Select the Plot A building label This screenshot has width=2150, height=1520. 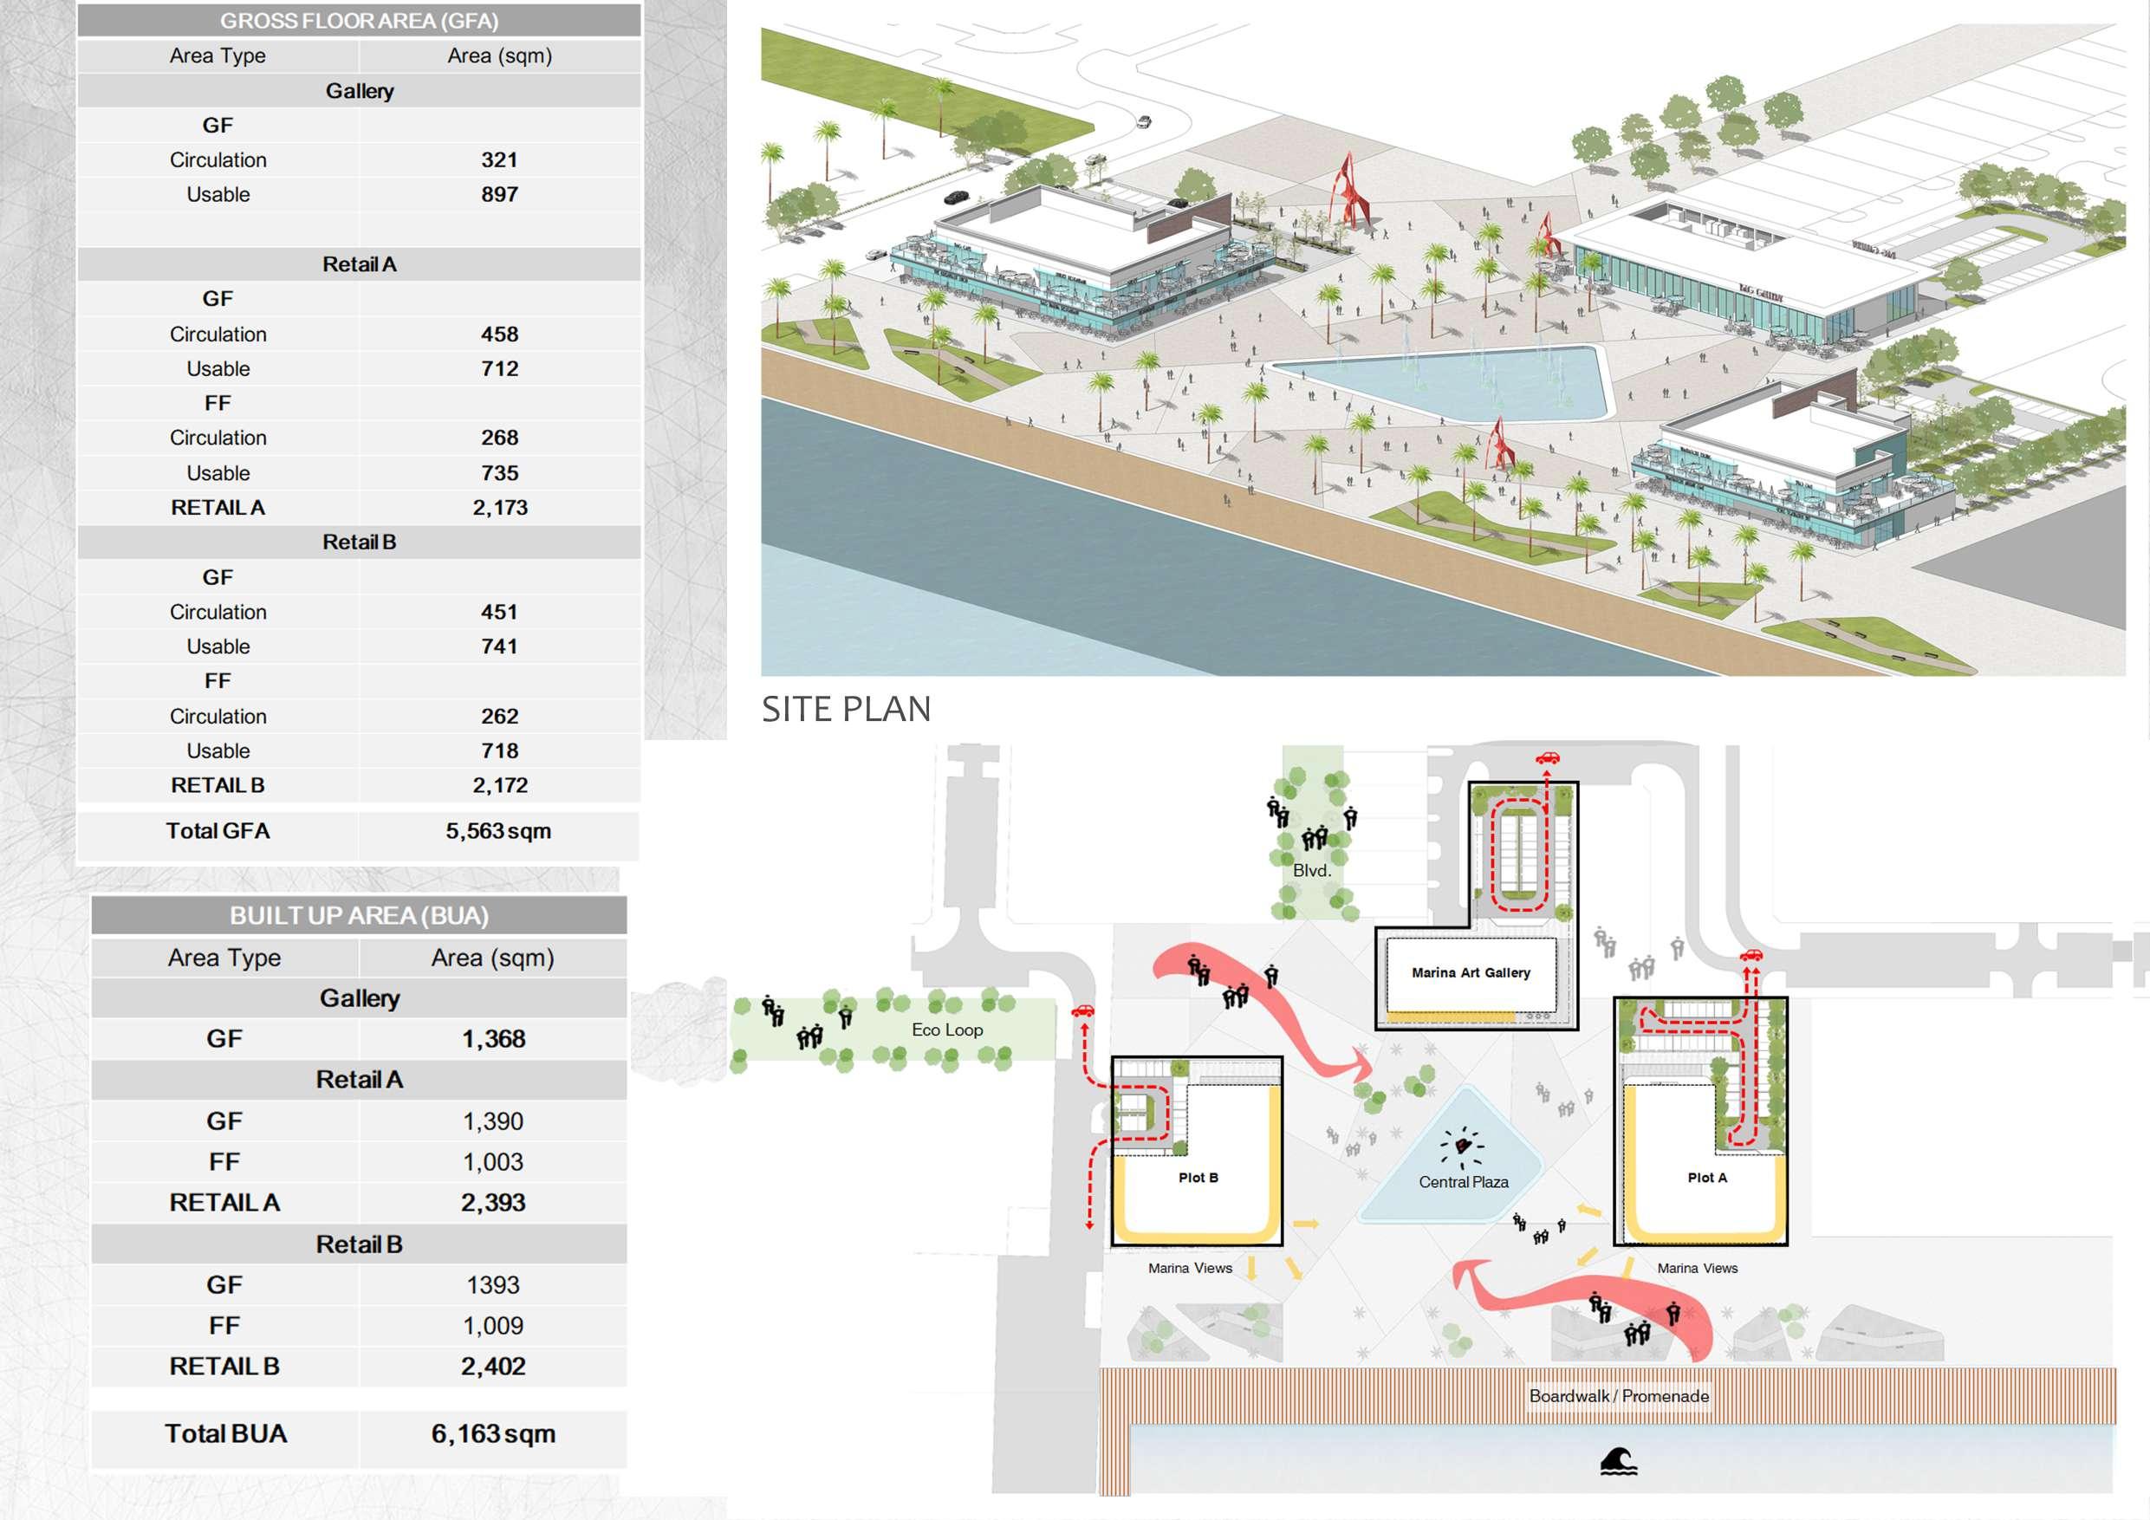coord(1706,1177)
